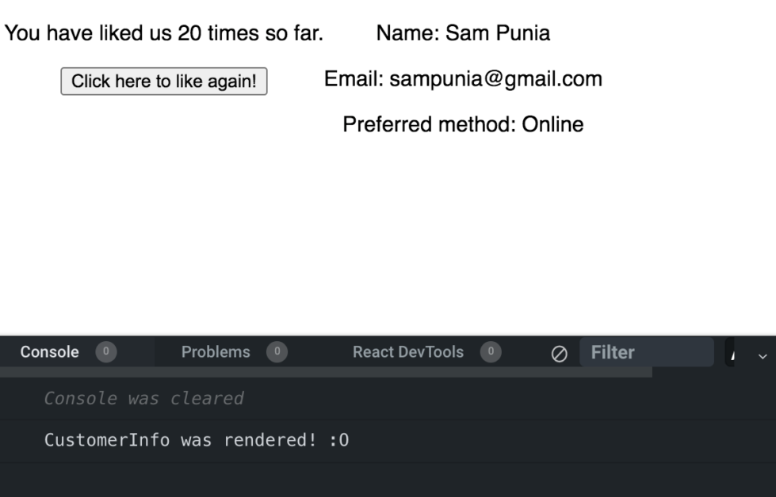The image size is (776, 497).
Task: Open the partly hidden dropdown beside Filter
Action: tap(731, 353)
